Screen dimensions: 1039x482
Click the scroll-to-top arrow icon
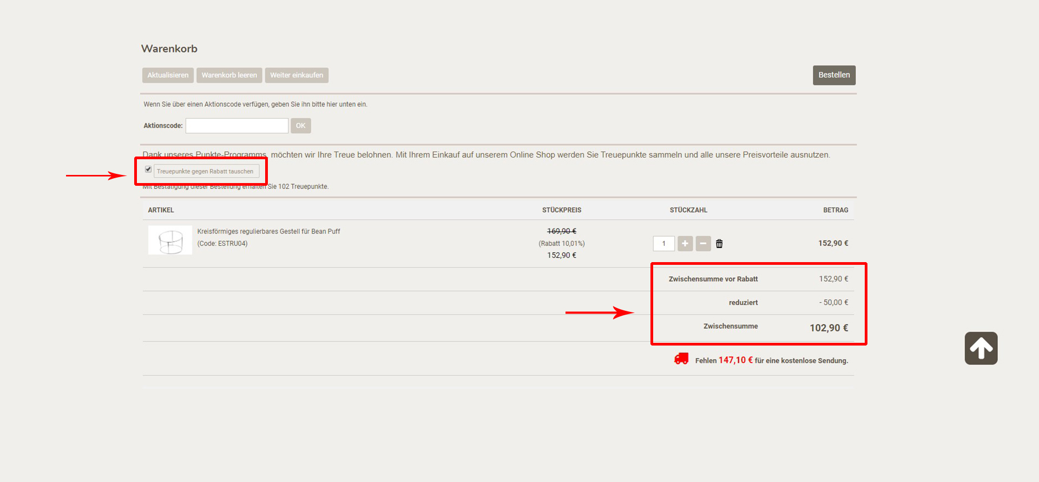981,348
